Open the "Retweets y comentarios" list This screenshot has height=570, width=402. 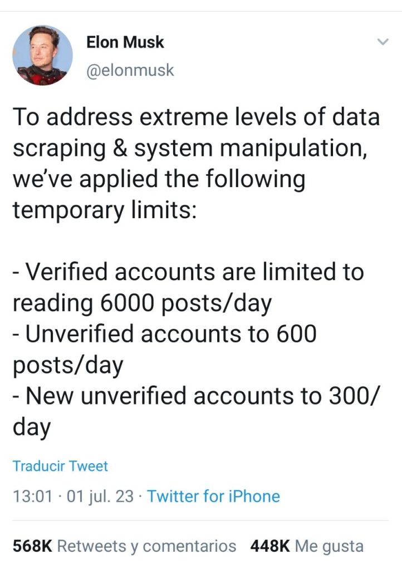coord(147,546)
